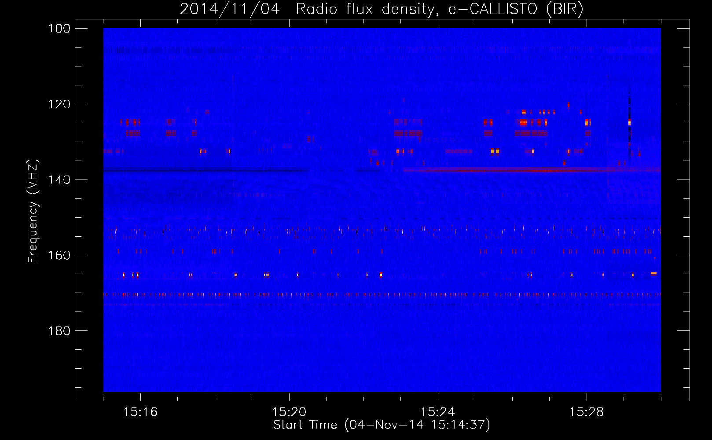Click the frequency tick label '180'

click(x=60, y=331)
